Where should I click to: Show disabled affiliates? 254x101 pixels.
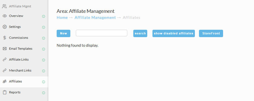click(x=174, y=34)
